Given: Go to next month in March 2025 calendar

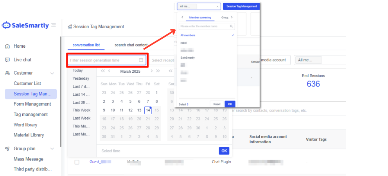Looking at the screenshot, I should (151, 71).
